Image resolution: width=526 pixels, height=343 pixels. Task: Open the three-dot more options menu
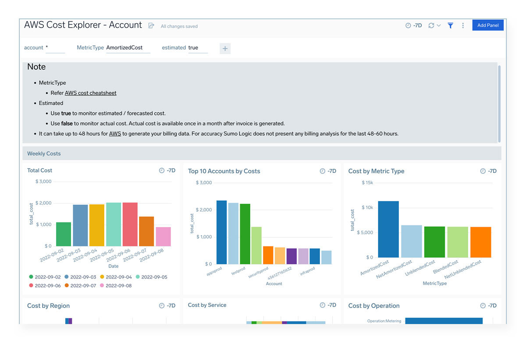click(463, 26)
